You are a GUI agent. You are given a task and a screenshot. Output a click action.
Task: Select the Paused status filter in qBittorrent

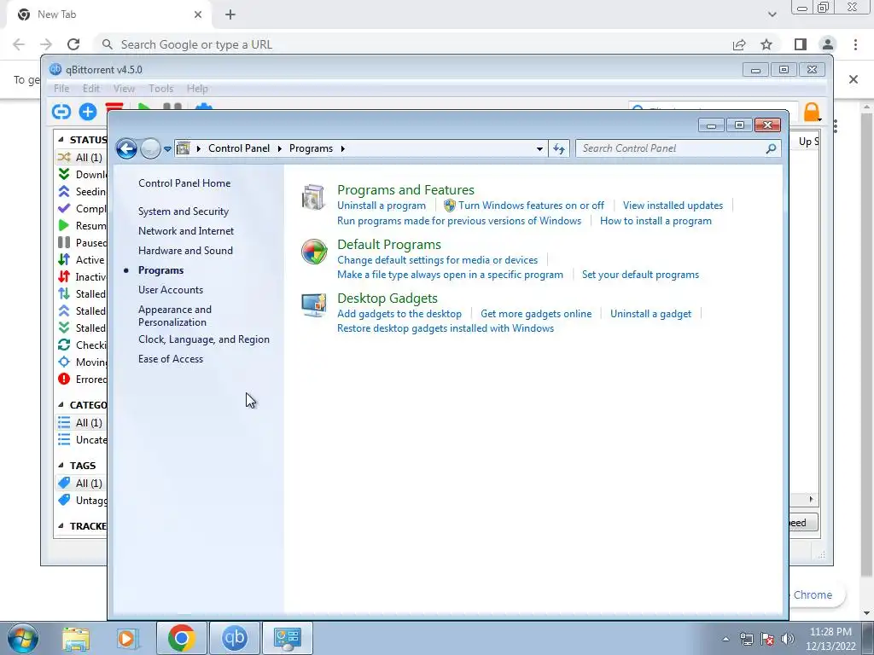click(x=82, y=243)
